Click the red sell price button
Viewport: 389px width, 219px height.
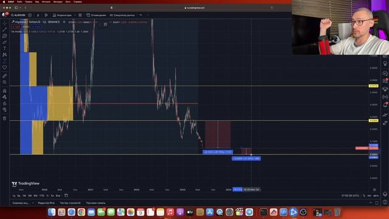tap(16, 27)
